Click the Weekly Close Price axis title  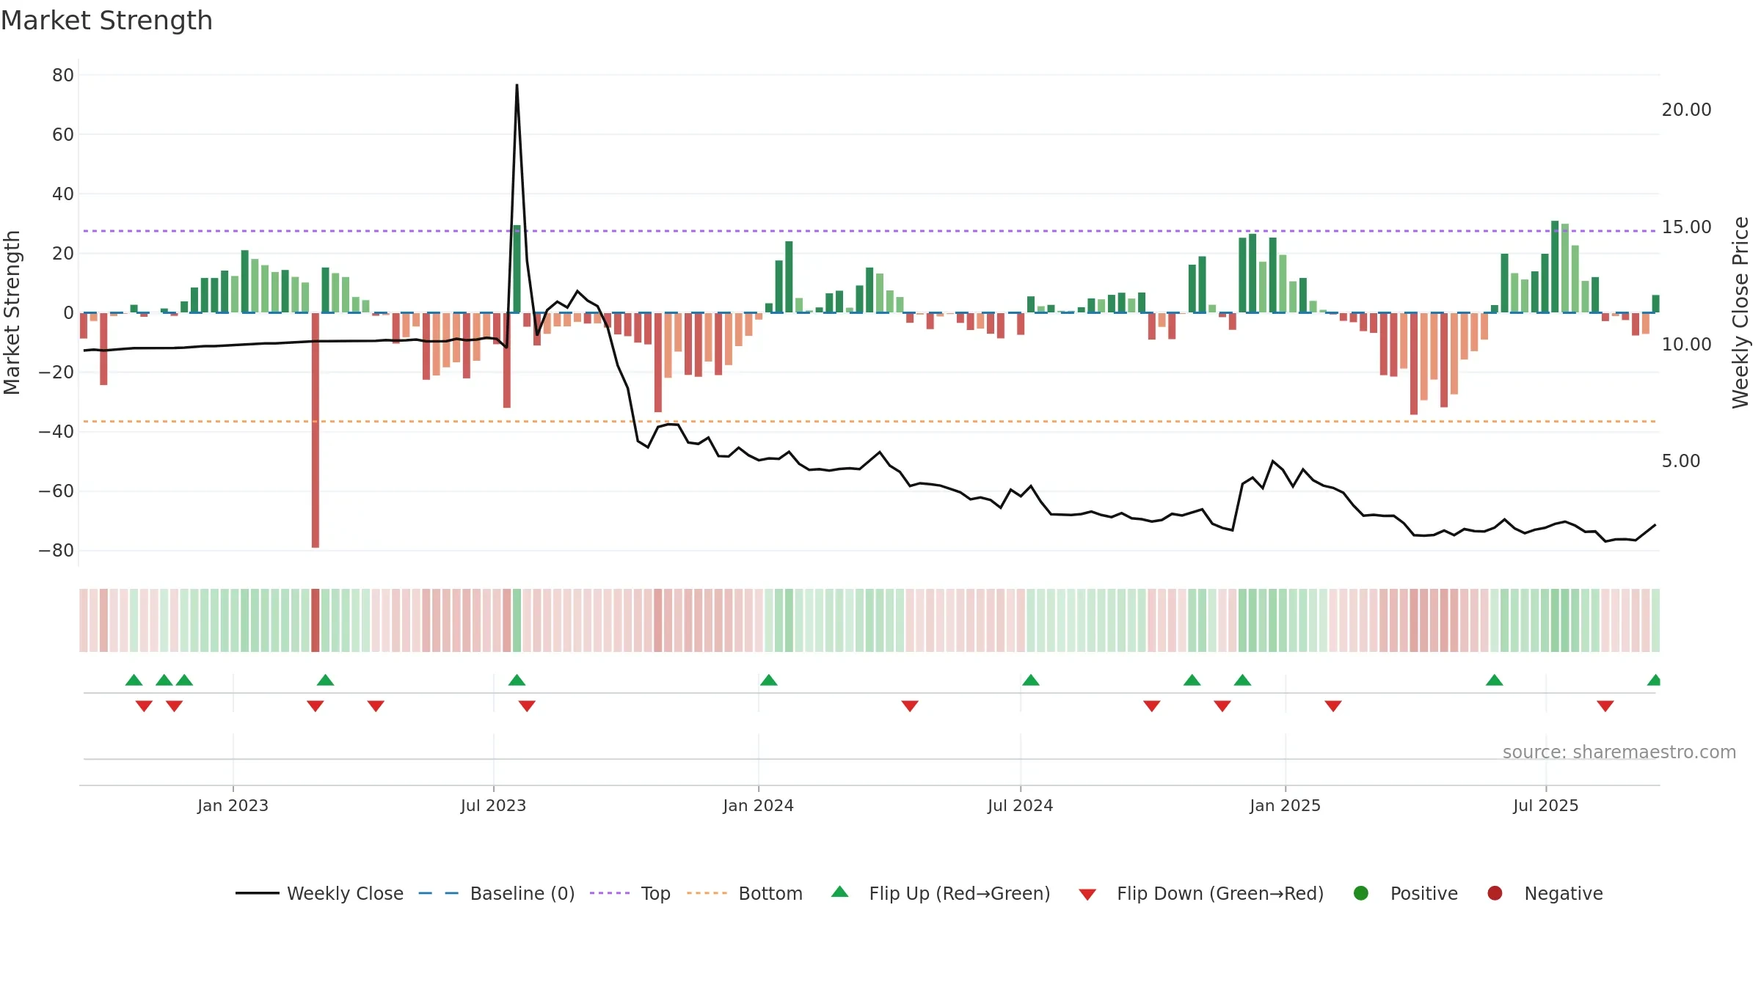pyautogui.click(x=1740, y=312)
